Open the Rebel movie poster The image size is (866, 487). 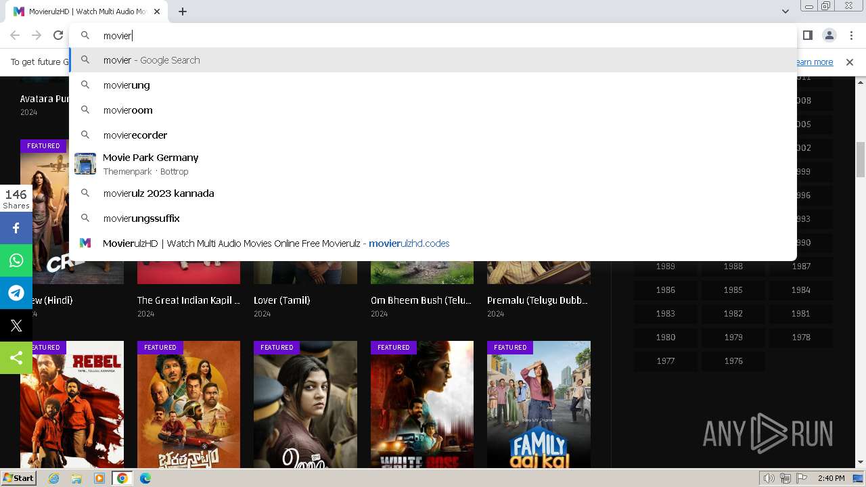click(72, 404)
